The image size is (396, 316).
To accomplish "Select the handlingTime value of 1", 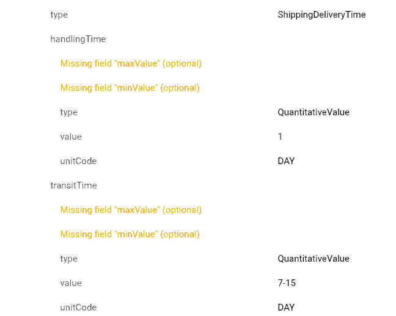I will pyautogui.click(x=280, y=137).
